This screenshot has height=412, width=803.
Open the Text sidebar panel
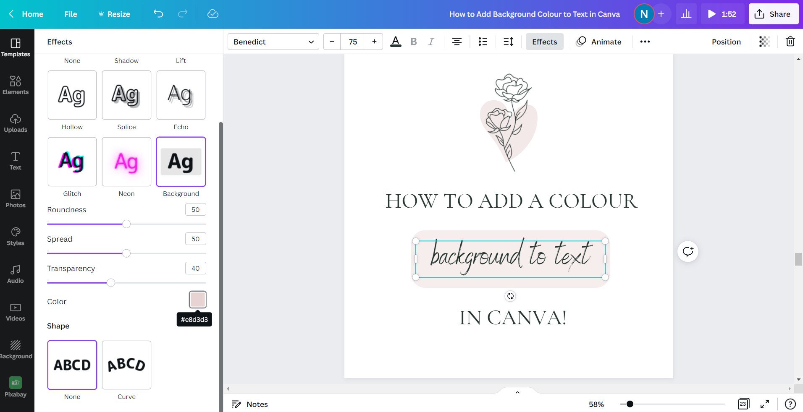click(16, 161)
